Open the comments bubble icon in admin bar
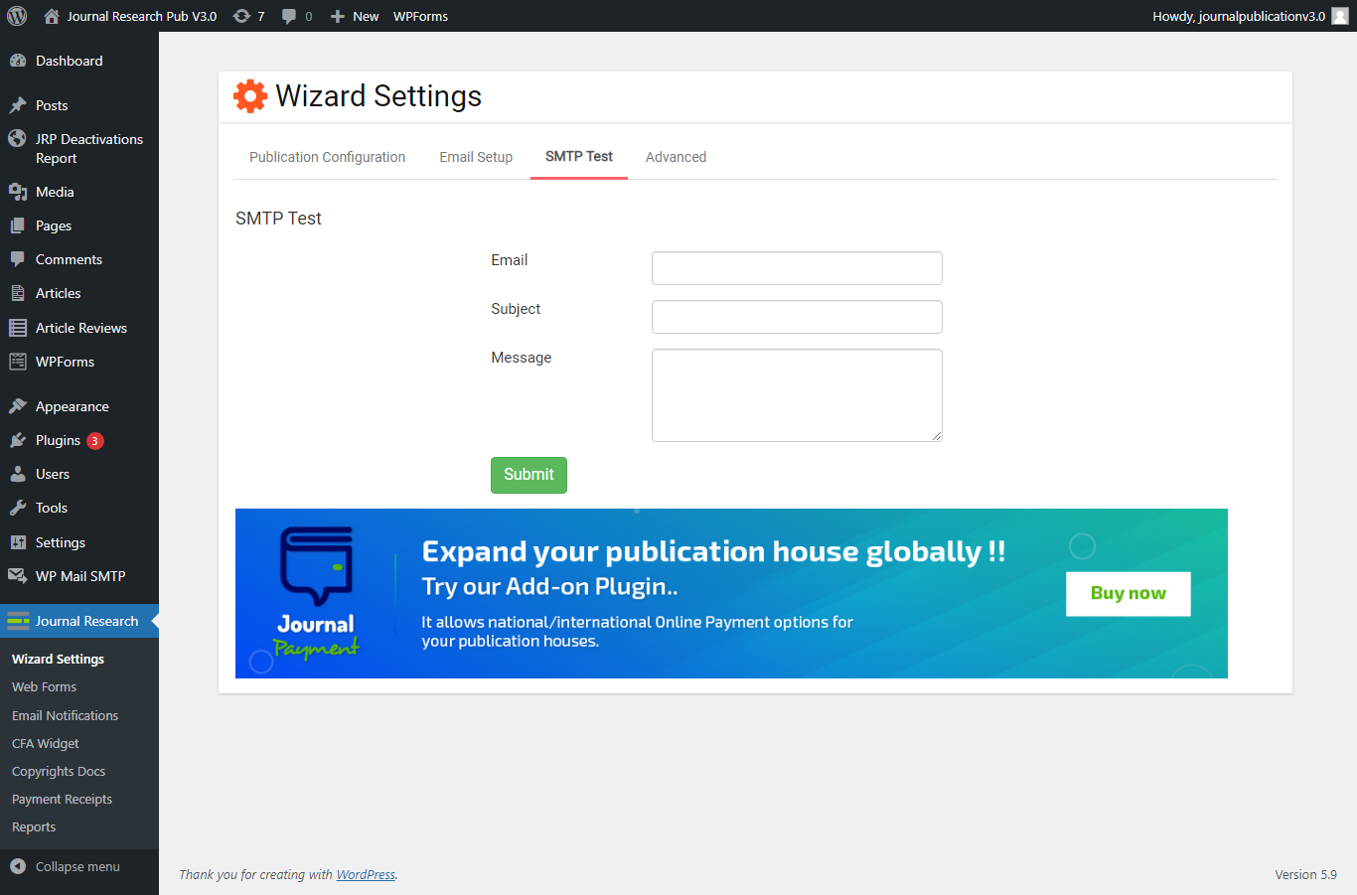This screenshot has height=895, width=1357. tap(289, 16)
